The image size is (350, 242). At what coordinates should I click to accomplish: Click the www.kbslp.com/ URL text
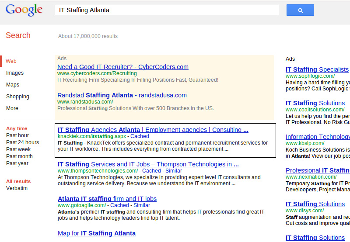point(305,143)
